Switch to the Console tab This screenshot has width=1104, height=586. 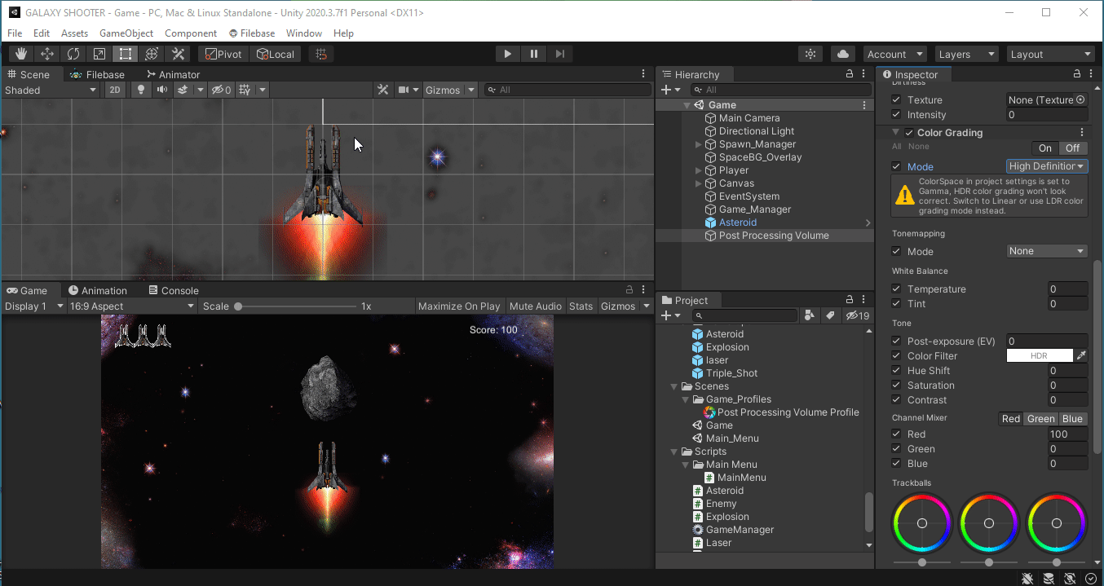tap(174, 290)
